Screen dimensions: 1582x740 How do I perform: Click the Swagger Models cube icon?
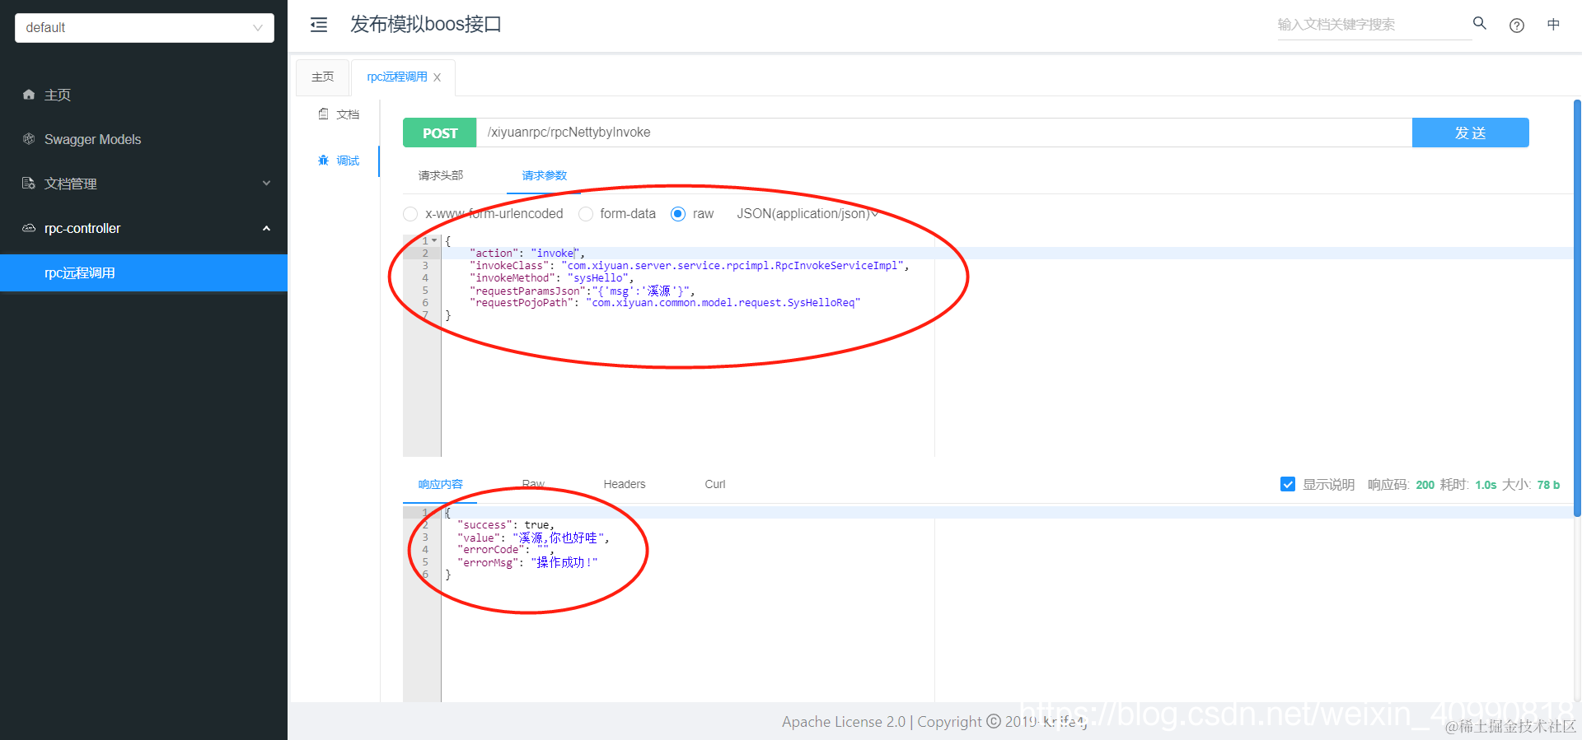pos(29,139)
